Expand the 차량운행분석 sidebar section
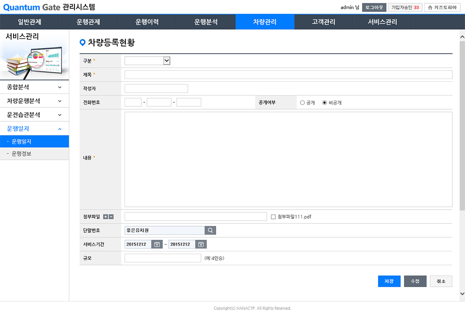 point(34,101)
